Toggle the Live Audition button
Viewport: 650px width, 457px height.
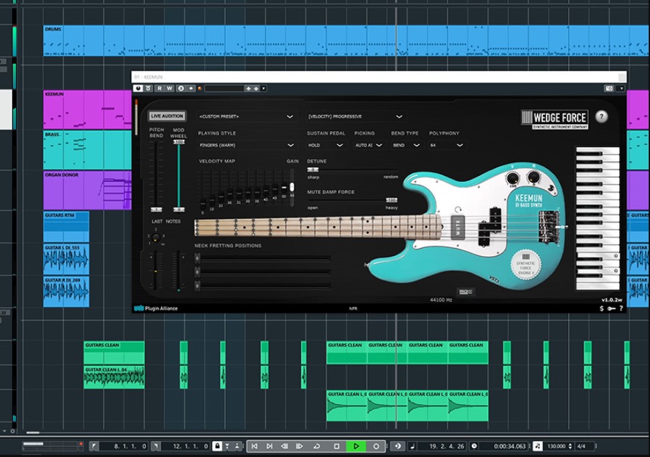(x=167, y=116)
